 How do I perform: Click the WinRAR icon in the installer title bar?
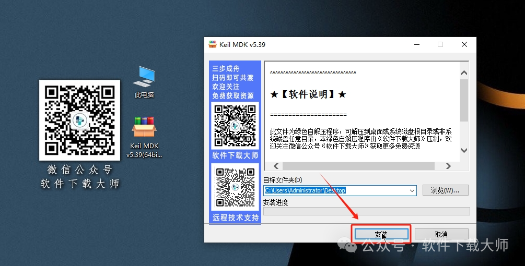coord(213,44)
